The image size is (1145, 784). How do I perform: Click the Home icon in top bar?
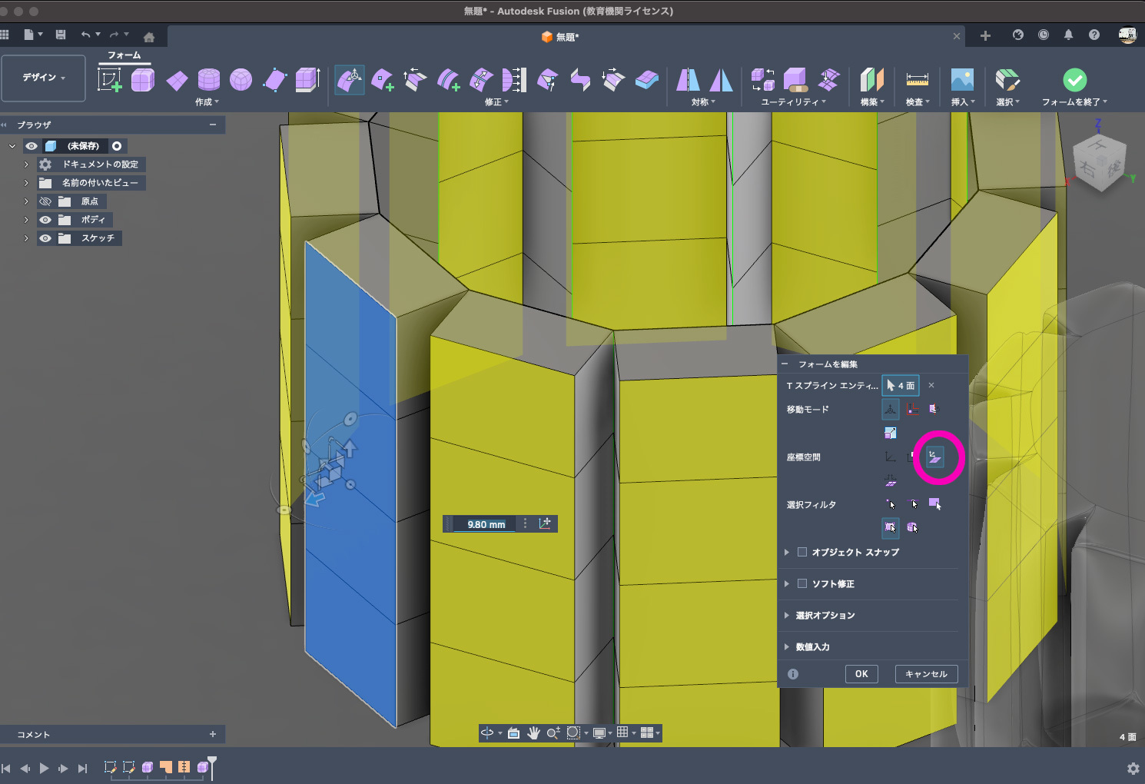coord(149,37)
